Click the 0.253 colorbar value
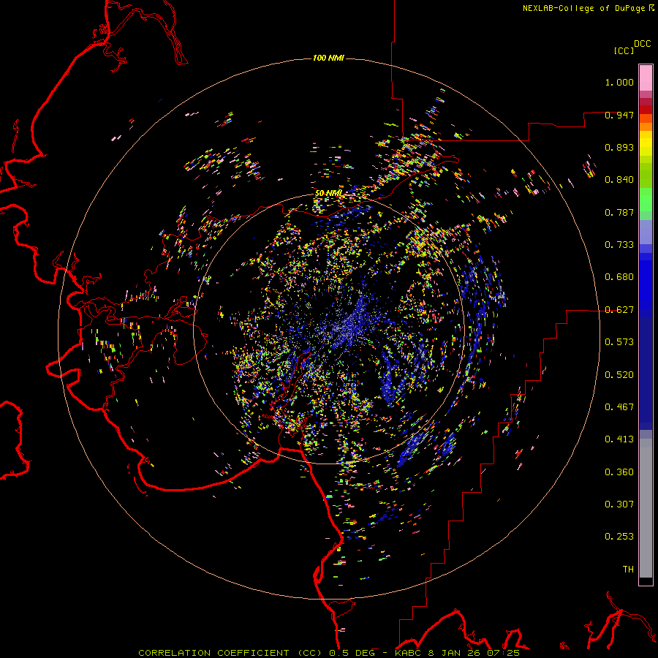Viewport: 658px width, 658px height. 619,537
